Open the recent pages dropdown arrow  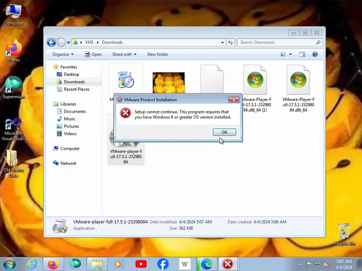tap(68, 43)
